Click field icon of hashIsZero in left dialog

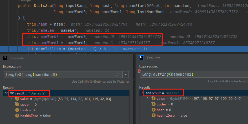(x=17, y=116)
